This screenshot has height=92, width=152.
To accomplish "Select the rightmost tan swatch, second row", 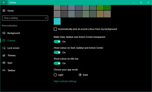I will click(107, 14).
